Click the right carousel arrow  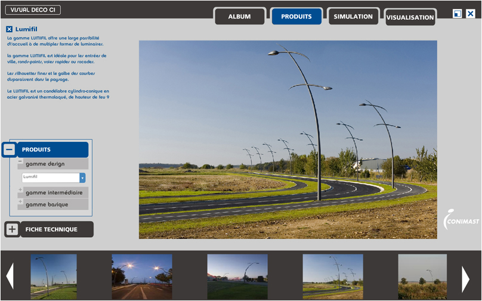466,278
